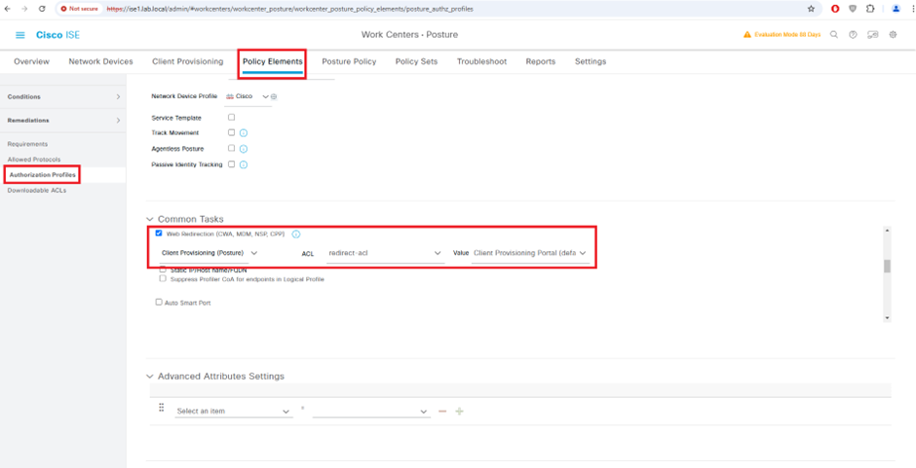Open the browser profile avatar

pyautogui.click(x=896, y=9)
